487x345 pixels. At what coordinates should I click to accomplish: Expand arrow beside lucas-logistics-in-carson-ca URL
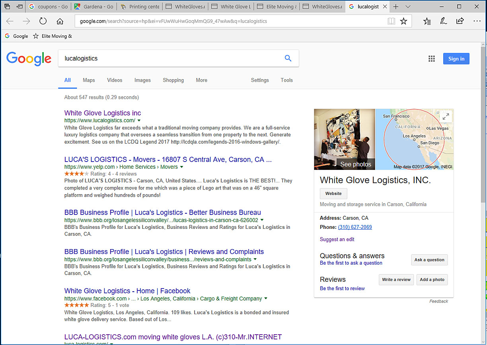262,220
